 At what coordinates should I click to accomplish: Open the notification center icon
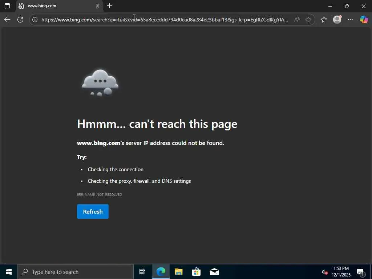[x=361, y=272]
